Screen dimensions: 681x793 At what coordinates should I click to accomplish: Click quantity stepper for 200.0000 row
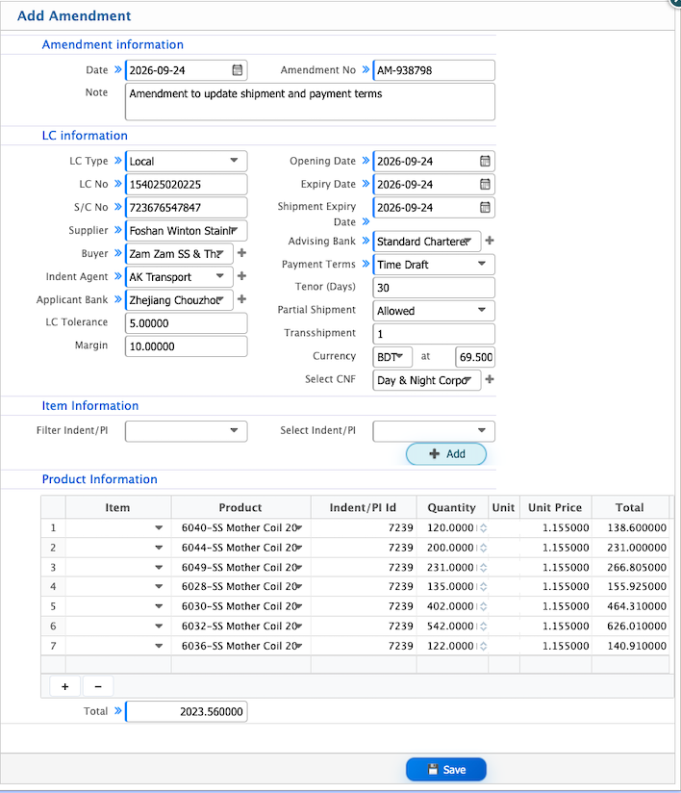[483, 548]
